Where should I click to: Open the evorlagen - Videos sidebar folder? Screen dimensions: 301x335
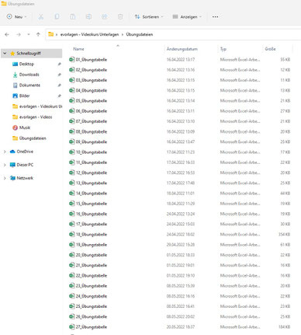tap(36, 117)
